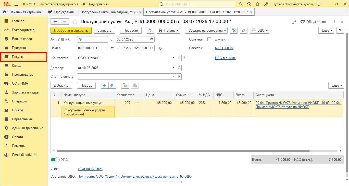Click the user profile icon
Screen dimensions: 349x186
pos(266,4)
